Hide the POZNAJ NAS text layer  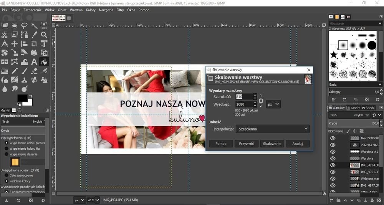[x=332, y=145]
